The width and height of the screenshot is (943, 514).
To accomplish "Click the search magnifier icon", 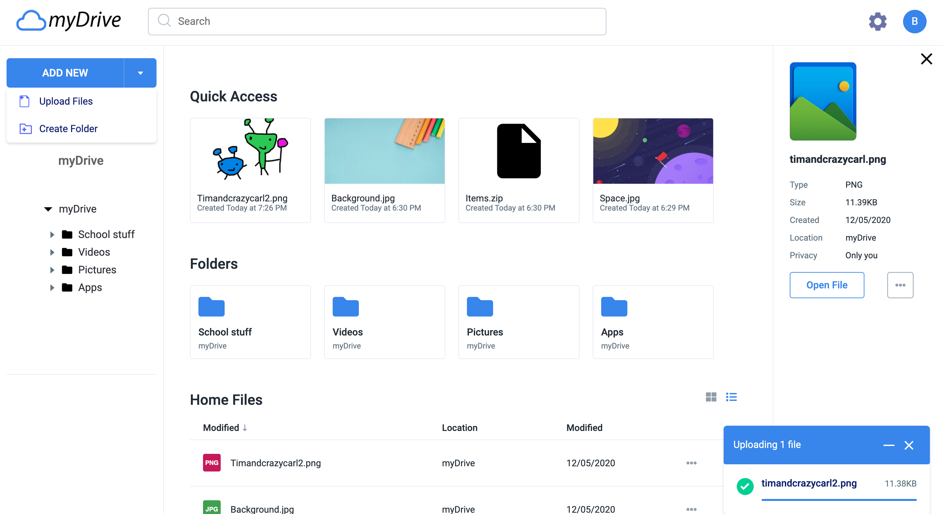I will click(164, 21).
